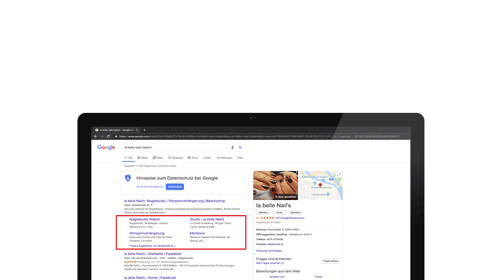
Task: Click the Fragen stellen button
Action: 330,261
